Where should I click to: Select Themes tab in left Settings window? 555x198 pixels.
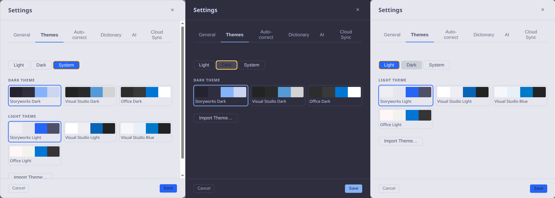point(49,35)
